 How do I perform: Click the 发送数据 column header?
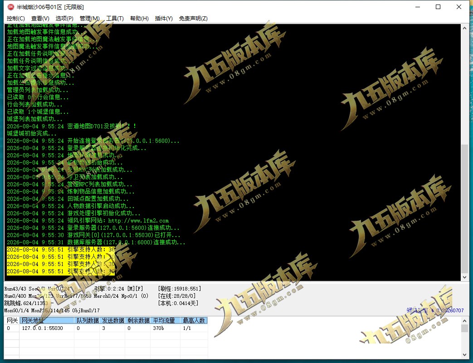[112, 320]
